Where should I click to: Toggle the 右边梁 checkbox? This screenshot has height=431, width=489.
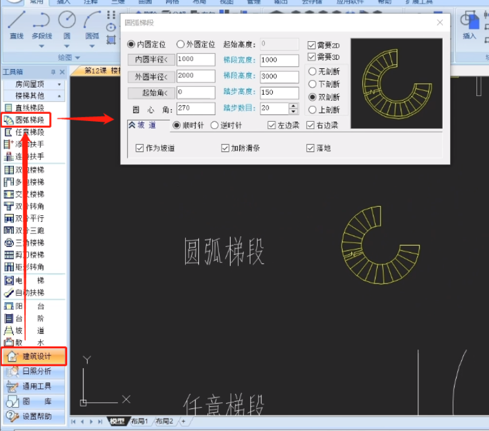(x=310, y=125)
